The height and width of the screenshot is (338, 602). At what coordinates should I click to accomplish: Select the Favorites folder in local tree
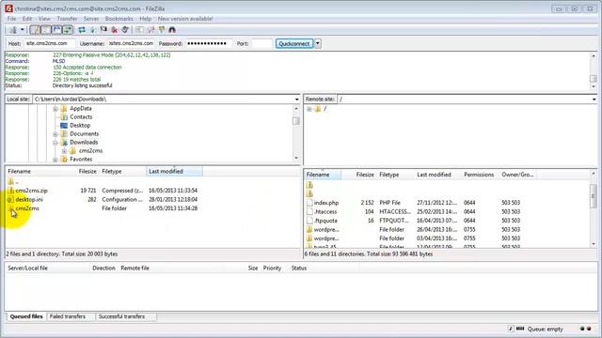click(81, 160)
